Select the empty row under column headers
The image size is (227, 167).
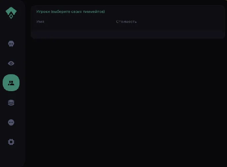pos(128,34)
